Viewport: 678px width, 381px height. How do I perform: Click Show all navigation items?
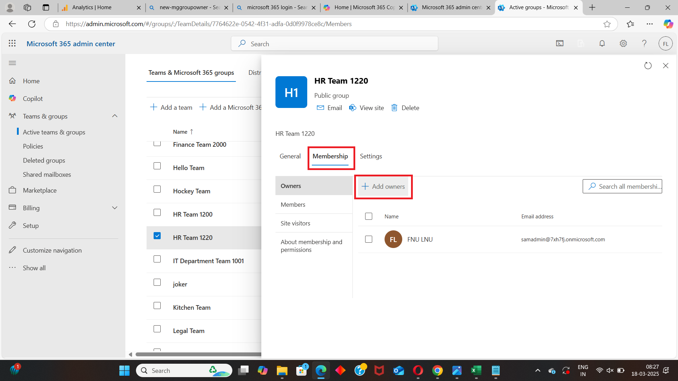(x=34, y=268)
